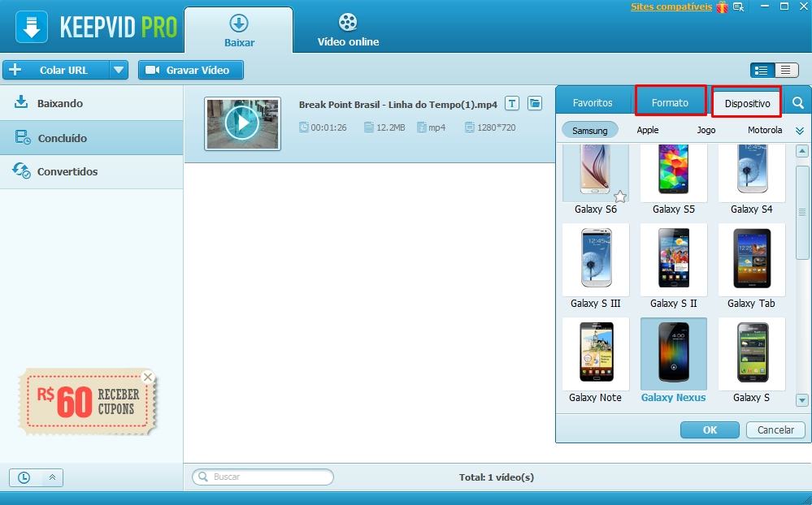Click the Cancelar button
The height and width of the screenshot is (505, 812).
[x=775, y=429]
